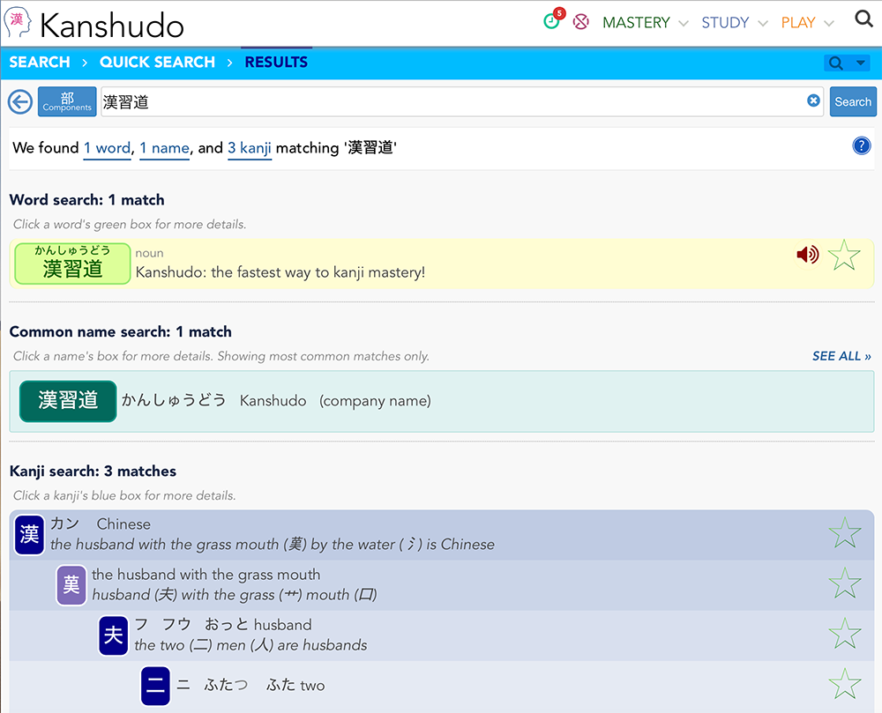Click the Kanshudo logo icon
Image resolution: width=882 pixels, height=713 pixels.
[x=18, y=23]
